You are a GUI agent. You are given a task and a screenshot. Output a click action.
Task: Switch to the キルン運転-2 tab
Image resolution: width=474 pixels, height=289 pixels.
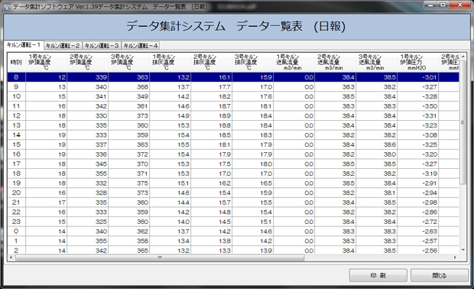(63, 46)
